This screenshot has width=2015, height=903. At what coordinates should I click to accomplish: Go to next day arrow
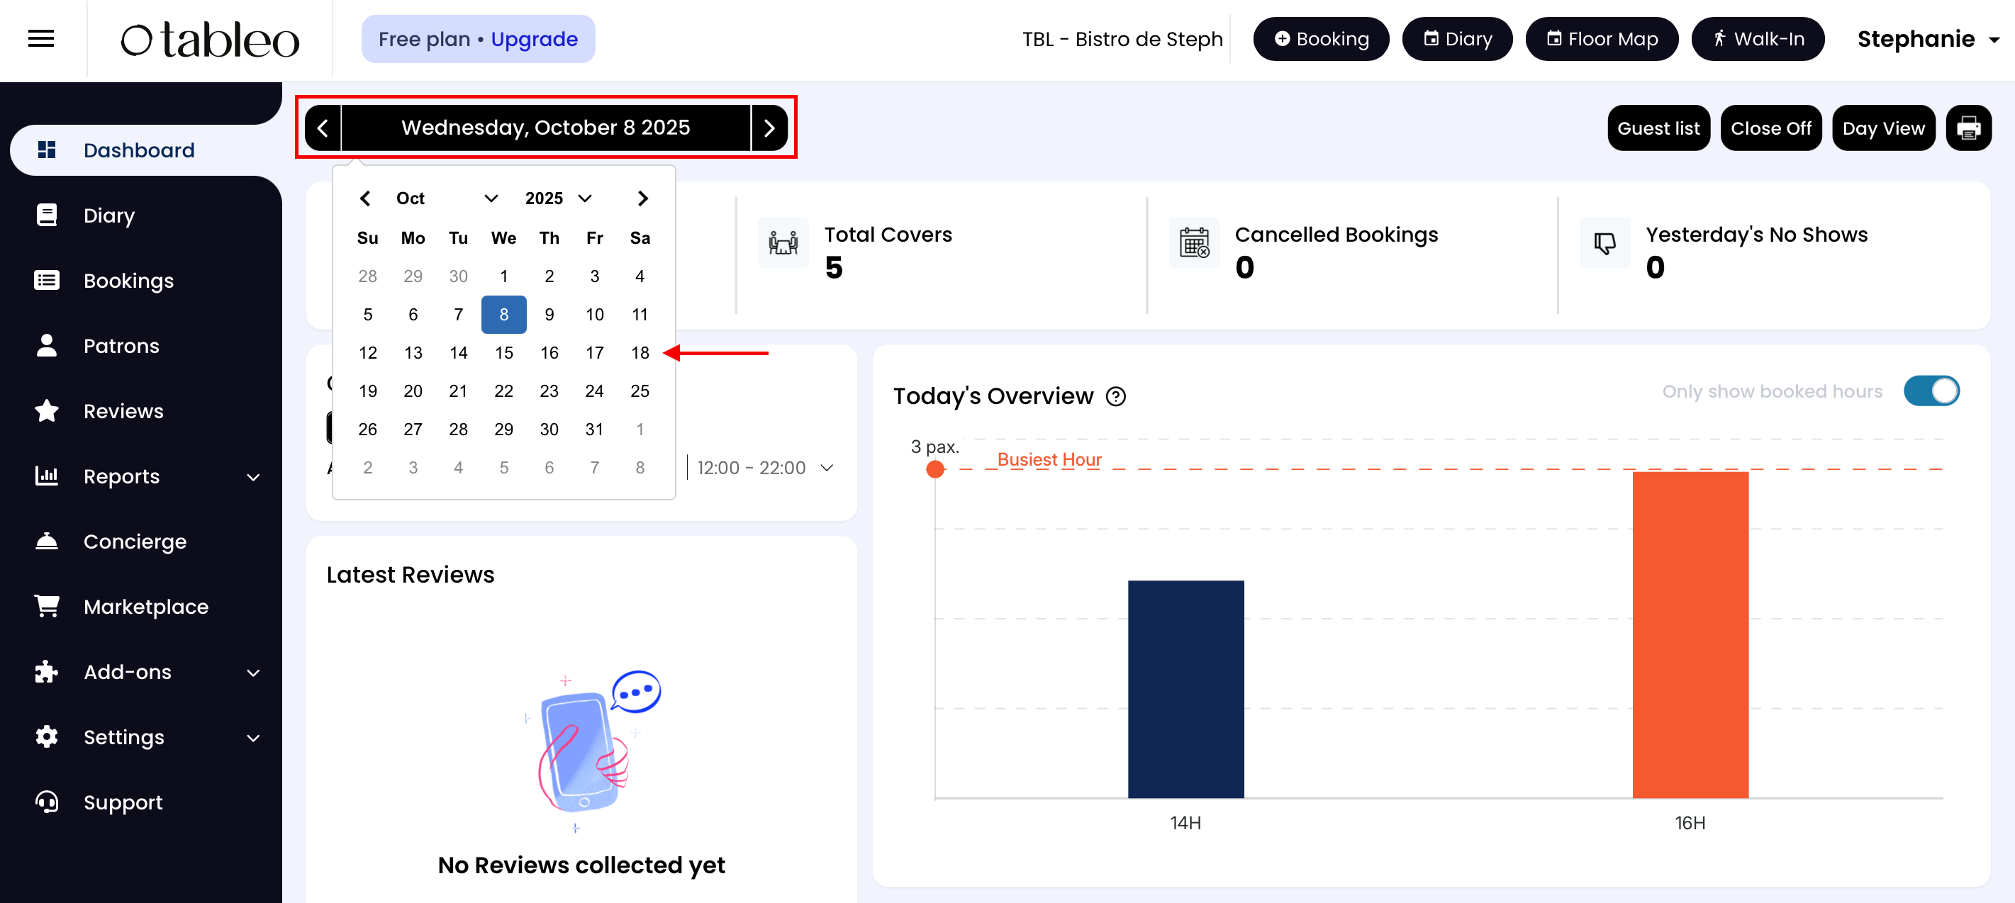(769, 128)
